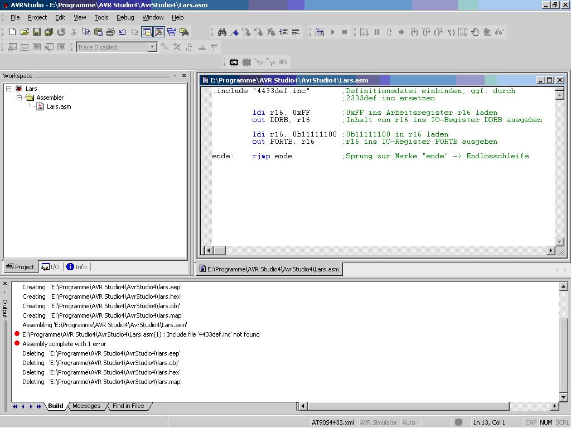The width and height of the screenshot is (571, 428).
Task: Click the cascading windows toolbar icon
Action: pyautogui.click(x=172, y=32)
